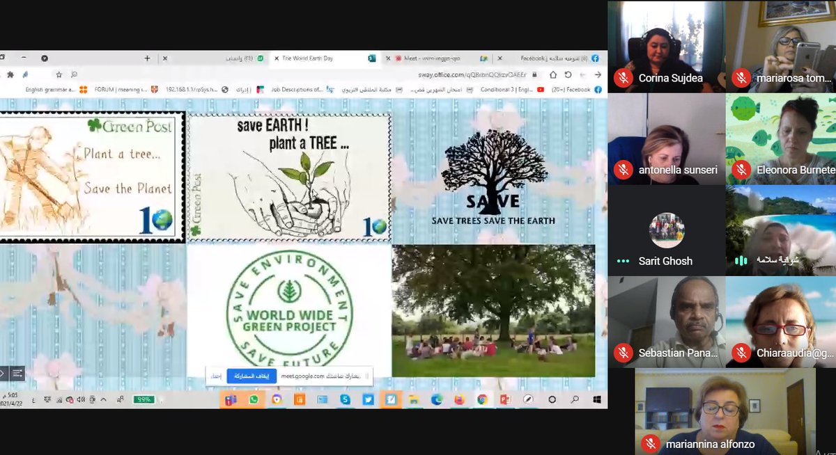The height and width of the screenshot is (455, 836).
Task: Open Twitter app in the taskbar
Action: (x=368, y=399)
